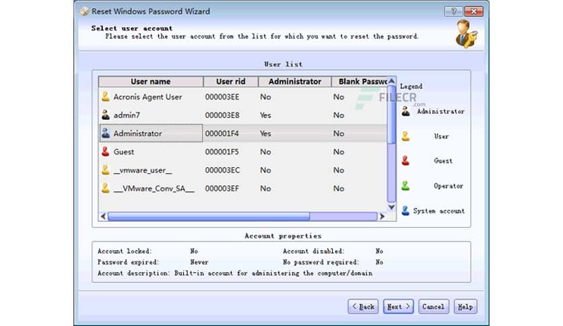Sort by Administrator column header
Screen dimensions: 563x326
click(x=295, y=81)
